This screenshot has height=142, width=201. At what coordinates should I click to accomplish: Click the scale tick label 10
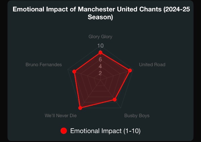pyautogui.click(x=100, y=46)
